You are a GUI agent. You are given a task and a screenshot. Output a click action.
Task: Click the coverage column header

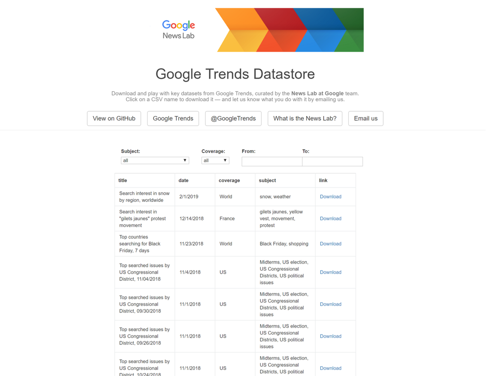[229, 180]
